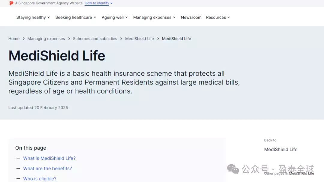324x182 pixels.
Task: Click the chevron beside Resources
Action: coord(229,17)
